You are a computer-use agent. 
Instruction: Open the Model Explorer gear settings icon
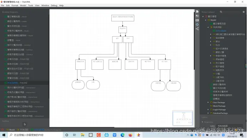pos(243,12)
